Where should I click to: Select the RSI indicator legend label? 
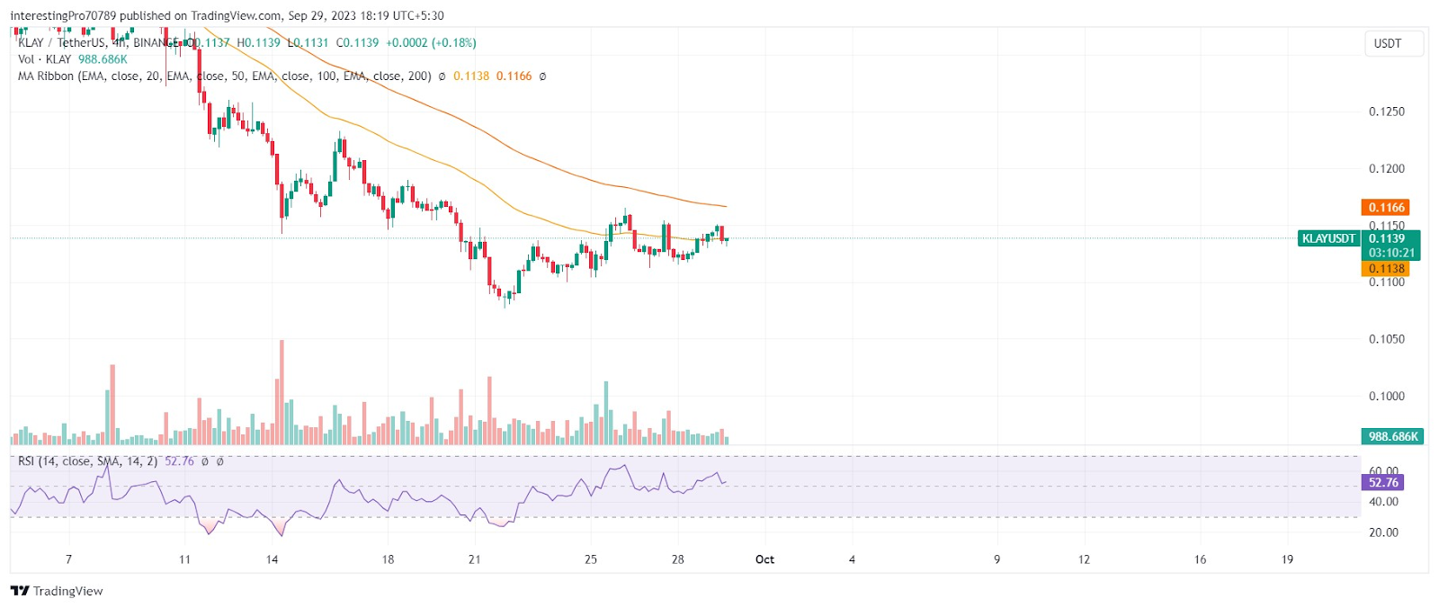(87, 461)
